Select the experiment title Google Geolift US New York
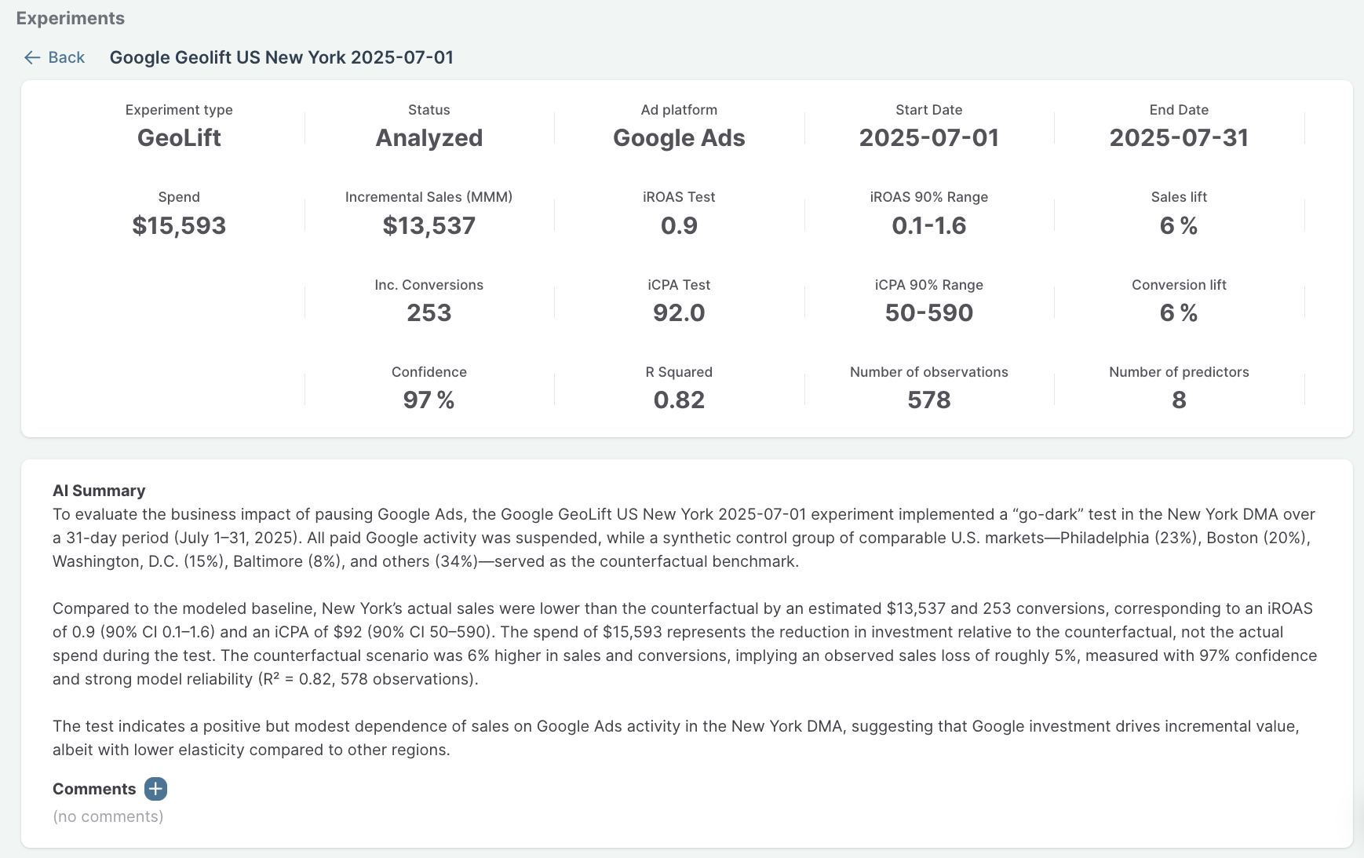This screenshot has width=1364, height=858. tap(281, 57)
